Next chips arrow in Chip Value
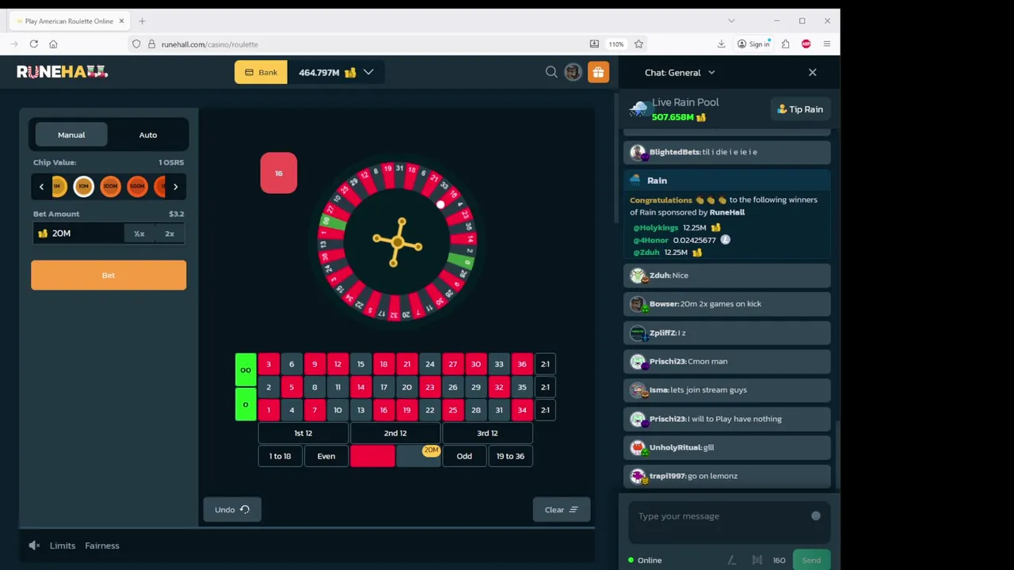This screenshot has width=1014, height=570. [x=175, y=187]
